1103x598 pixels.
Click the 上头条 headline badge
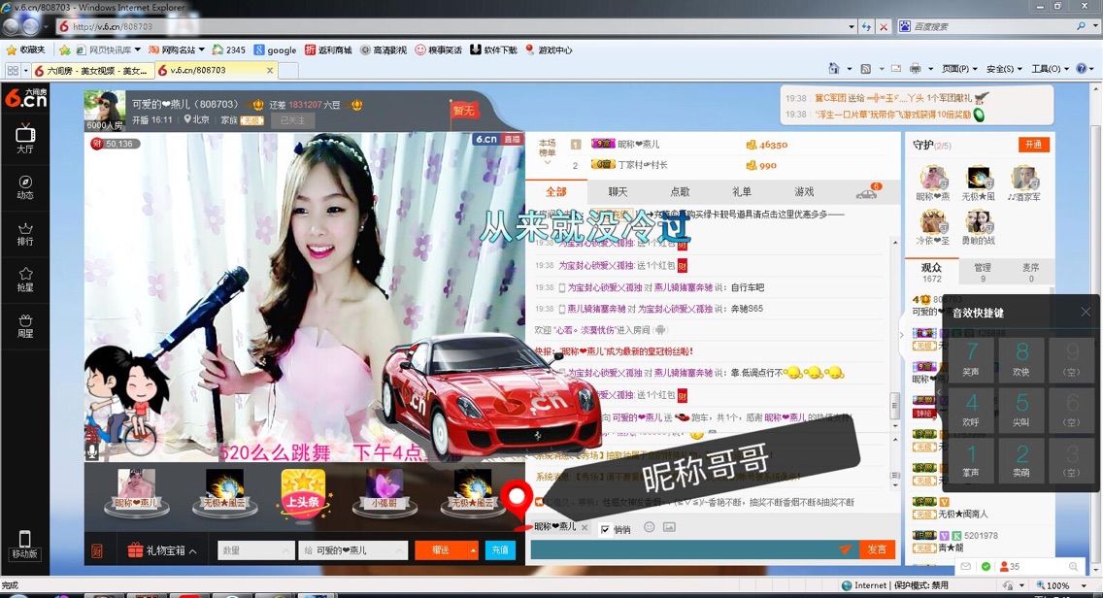coord(303,494)
